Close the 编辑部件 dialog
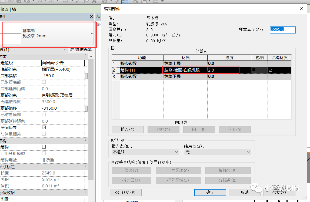The width and height of the screenshot is (310, 202). point(301,9)
